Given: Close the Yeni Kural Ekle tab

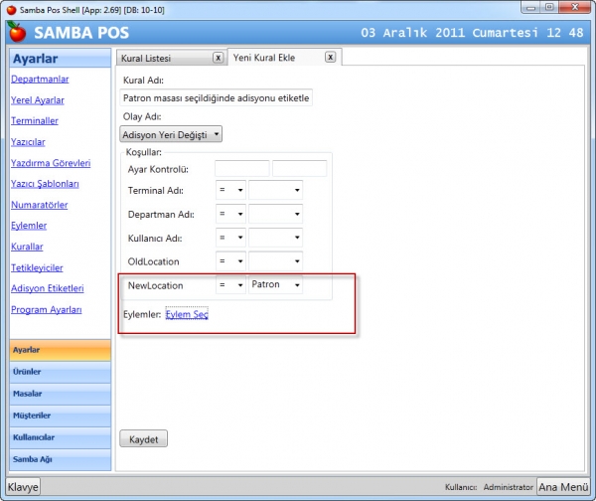Looking at the screenshot, I should [331, 57].
